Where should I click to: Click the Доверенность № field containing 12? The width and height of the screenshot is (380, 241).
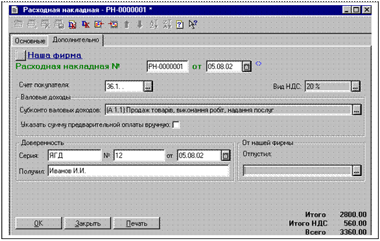(x=139, y=155)
